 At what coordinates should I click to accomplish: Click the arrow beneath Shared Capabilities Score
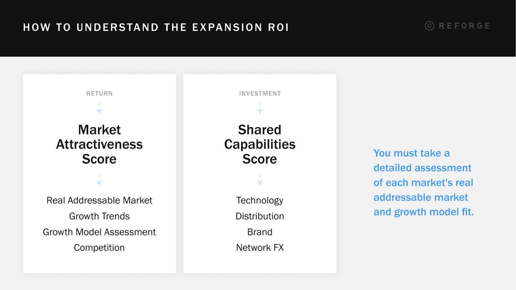point(260,182)
